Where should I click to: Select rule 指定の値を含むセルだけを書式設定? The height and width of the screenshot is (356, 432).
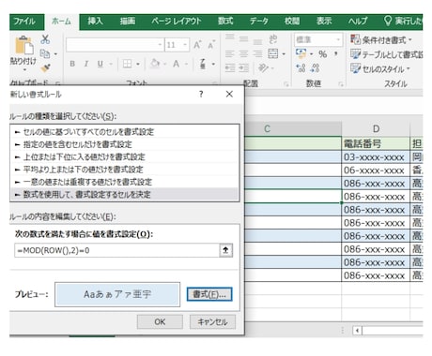tap(125, 144)
